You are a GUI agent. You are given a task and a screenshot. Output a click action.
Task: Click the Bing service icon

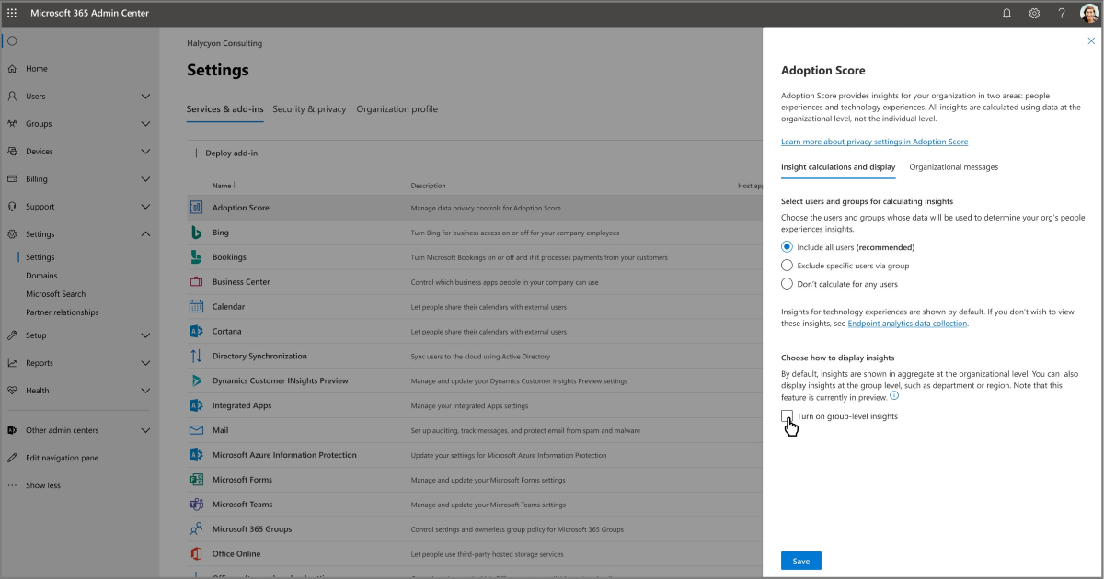point(196,233)
